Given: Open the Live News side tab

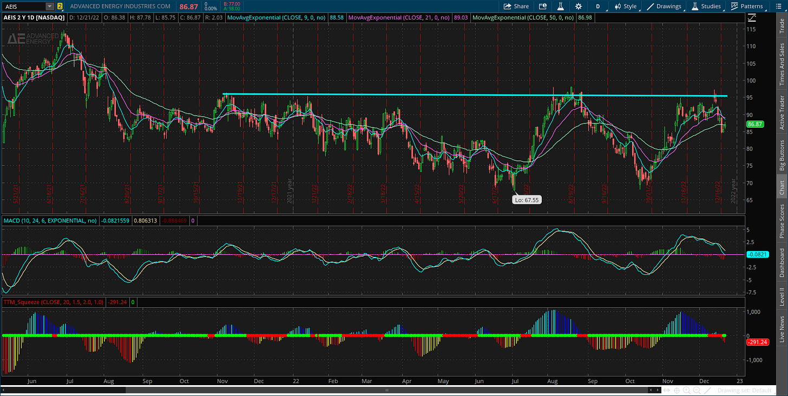Looking at the screenshot, I should [x=782, y=328].
